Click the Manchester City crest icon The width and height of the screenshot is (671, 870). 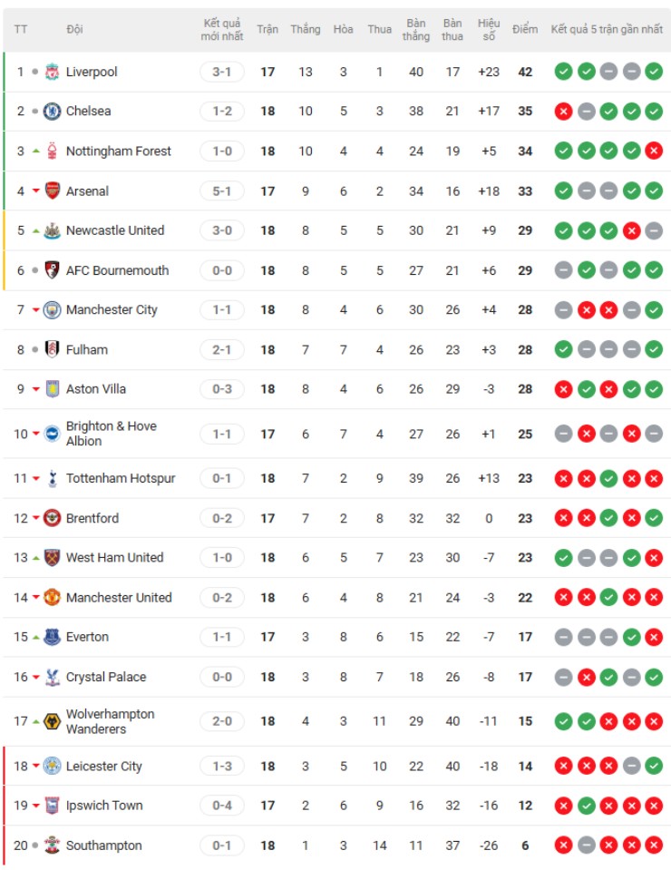(x=53, y=309)
